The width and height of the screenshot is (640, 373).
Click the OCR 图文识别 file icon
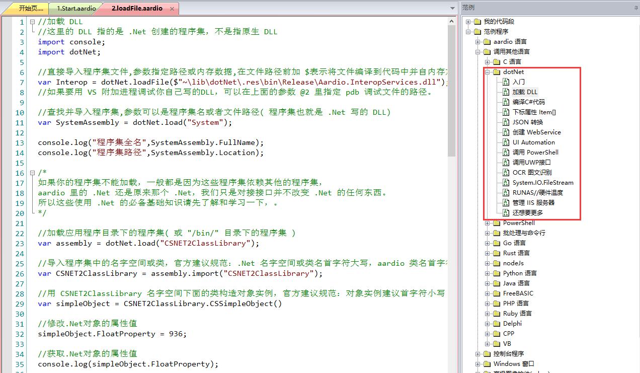(x=506, y=173)
